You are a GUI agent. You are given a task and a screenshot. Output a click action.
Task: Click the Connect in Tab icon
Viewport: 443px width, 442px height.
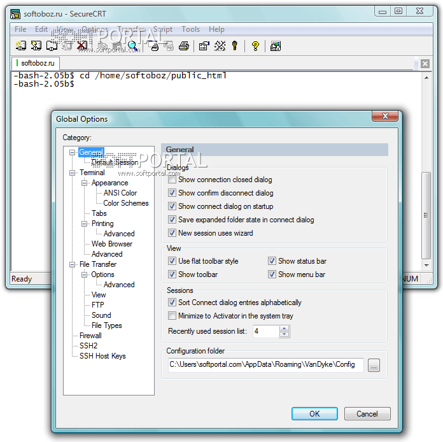pyautogui.click(x=52, y=46)
